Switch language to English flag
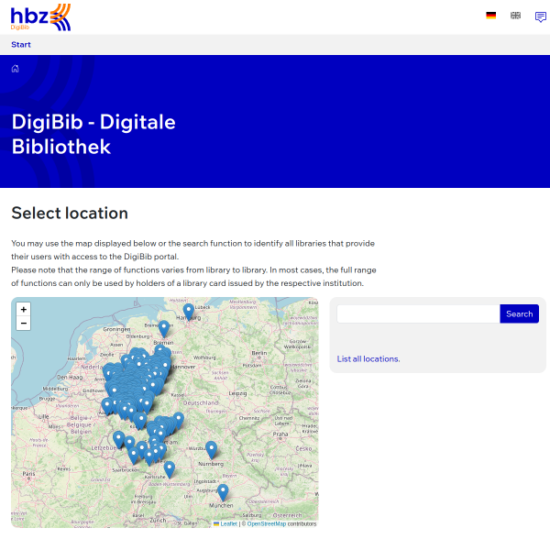The height and width of the screenshot is (550, 550). [515, 16]
